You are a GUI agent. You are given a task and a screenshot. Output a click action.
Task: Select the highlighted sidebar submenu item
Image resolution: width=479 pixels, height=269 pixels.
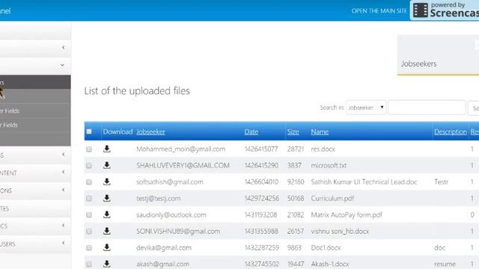(x=35, y=82)
